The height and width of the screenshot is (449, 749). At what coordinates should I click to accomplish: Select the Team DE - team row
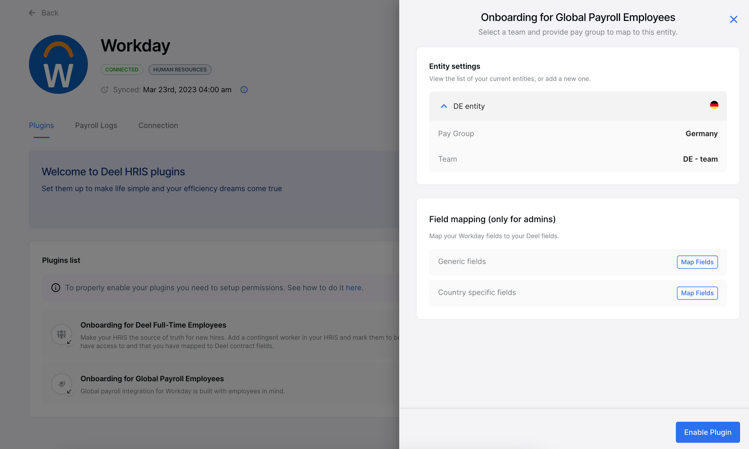tap(578, 159)
